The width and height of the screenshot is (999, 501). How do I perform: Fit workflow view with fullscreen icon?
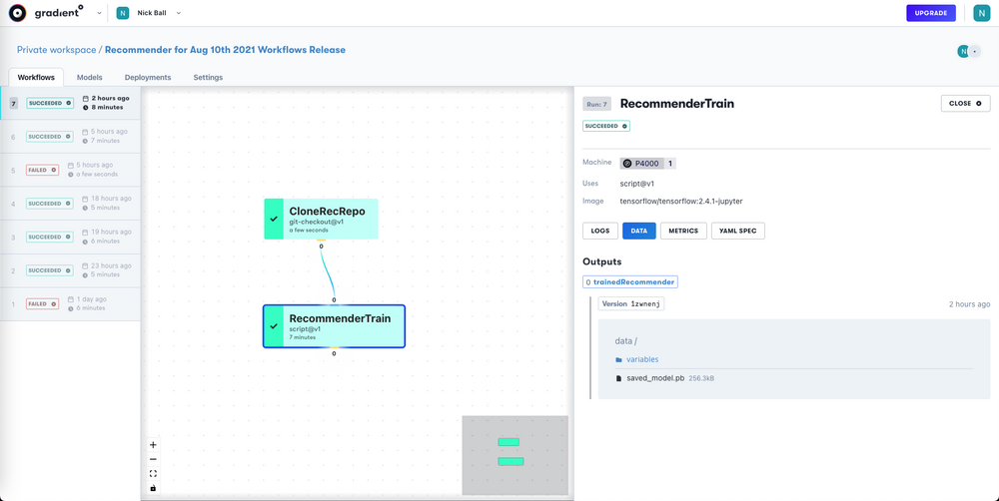153,474
